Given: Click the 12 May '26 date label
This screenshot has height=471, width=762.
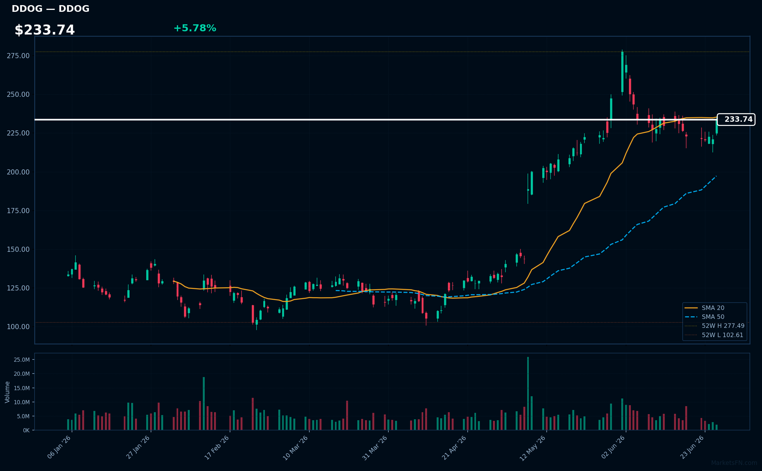Looking at the screenshot, I should click(533, 448).
